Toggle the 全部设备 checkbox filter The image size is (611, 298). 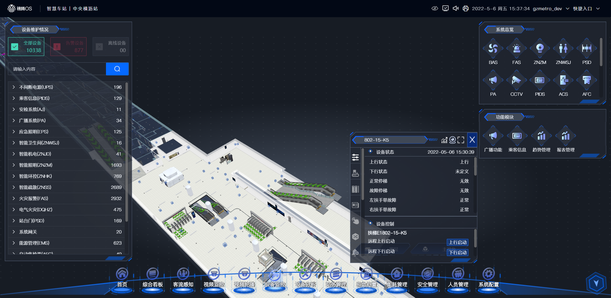click(x=15, y=47)
